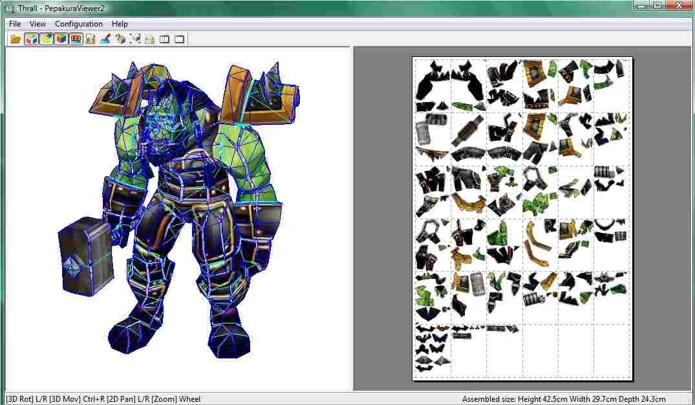Open the print function from the toolbar

click(149, 39)
